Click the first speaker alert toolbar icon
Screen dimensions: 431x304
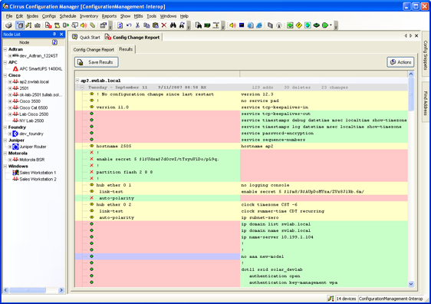pos(84,25)
